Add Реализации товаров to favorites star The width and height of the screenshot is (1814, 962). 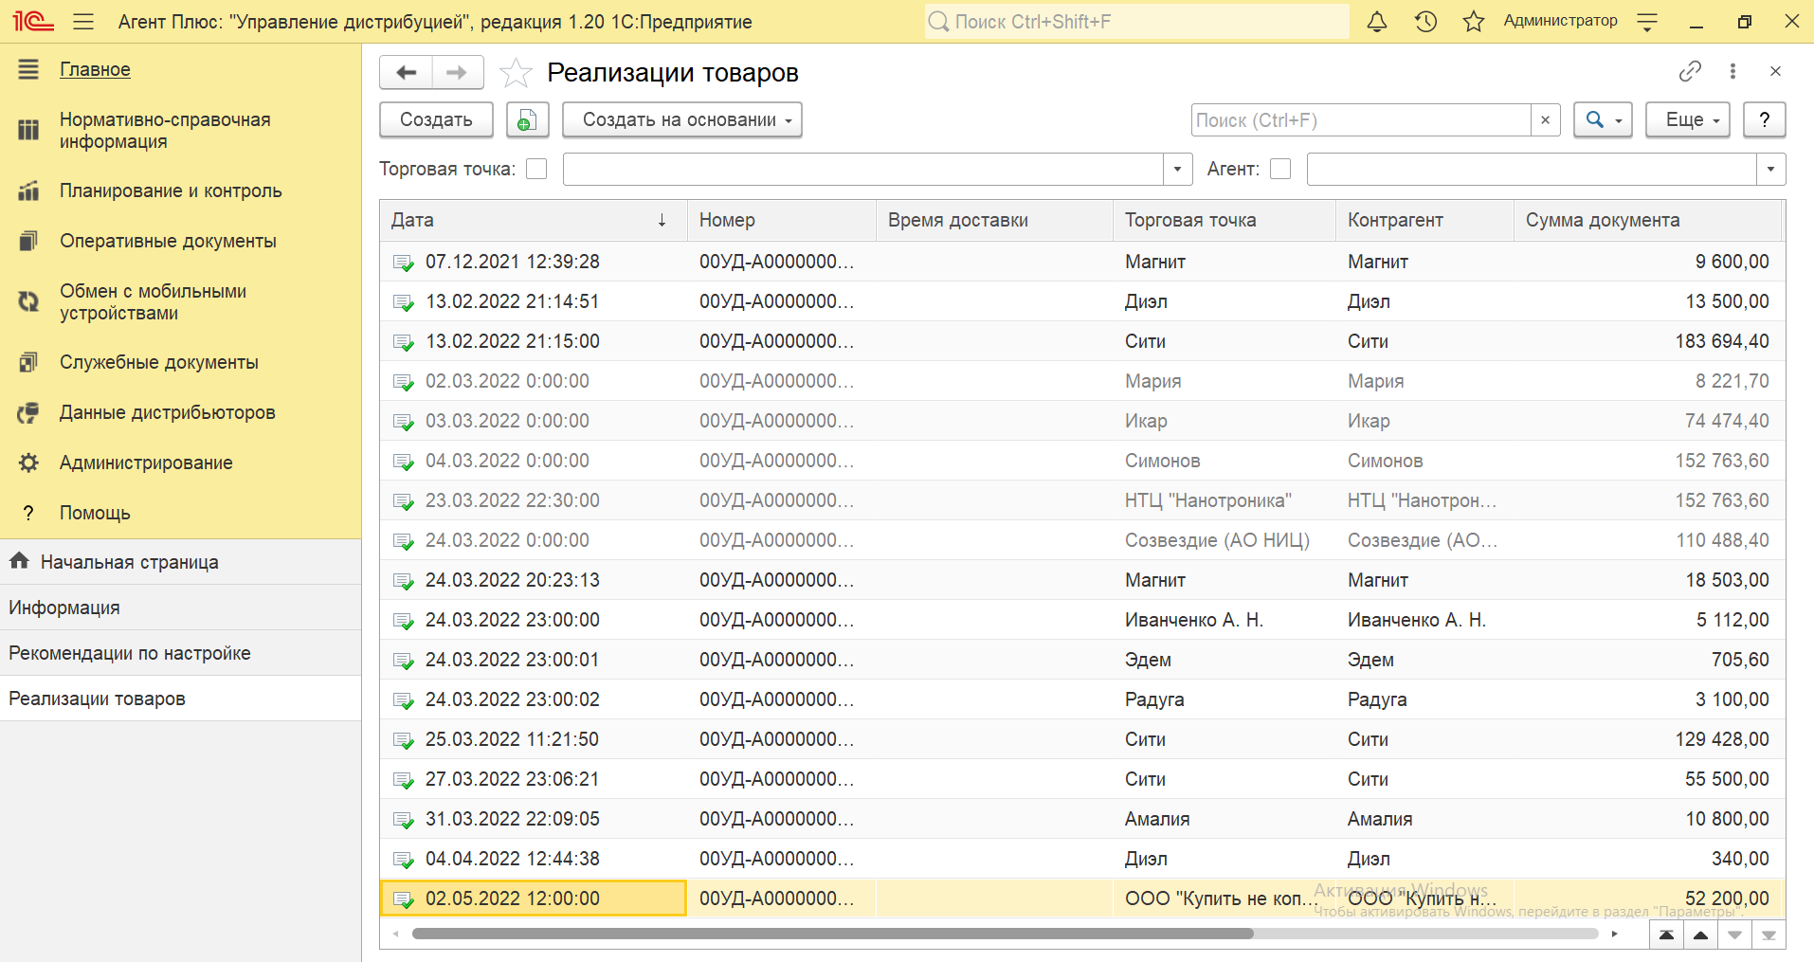516,73
